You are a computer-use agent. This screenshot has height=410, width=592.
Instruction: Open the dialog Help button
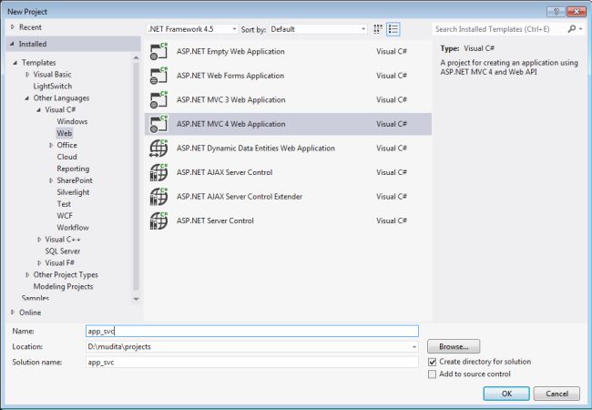click(x=556, y=12)
